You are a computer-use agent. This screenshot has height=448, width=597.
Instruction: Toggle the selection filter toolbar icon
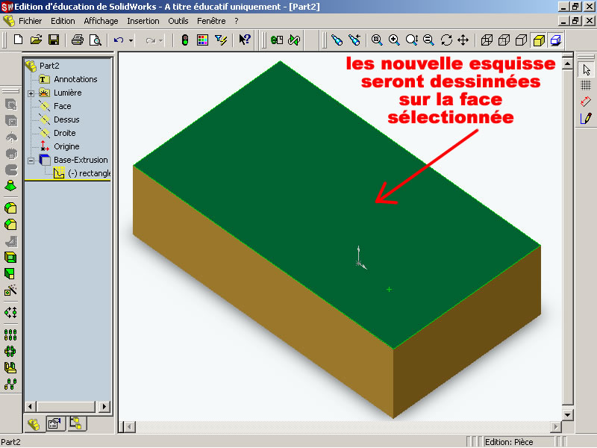click(x=220, y=40)
